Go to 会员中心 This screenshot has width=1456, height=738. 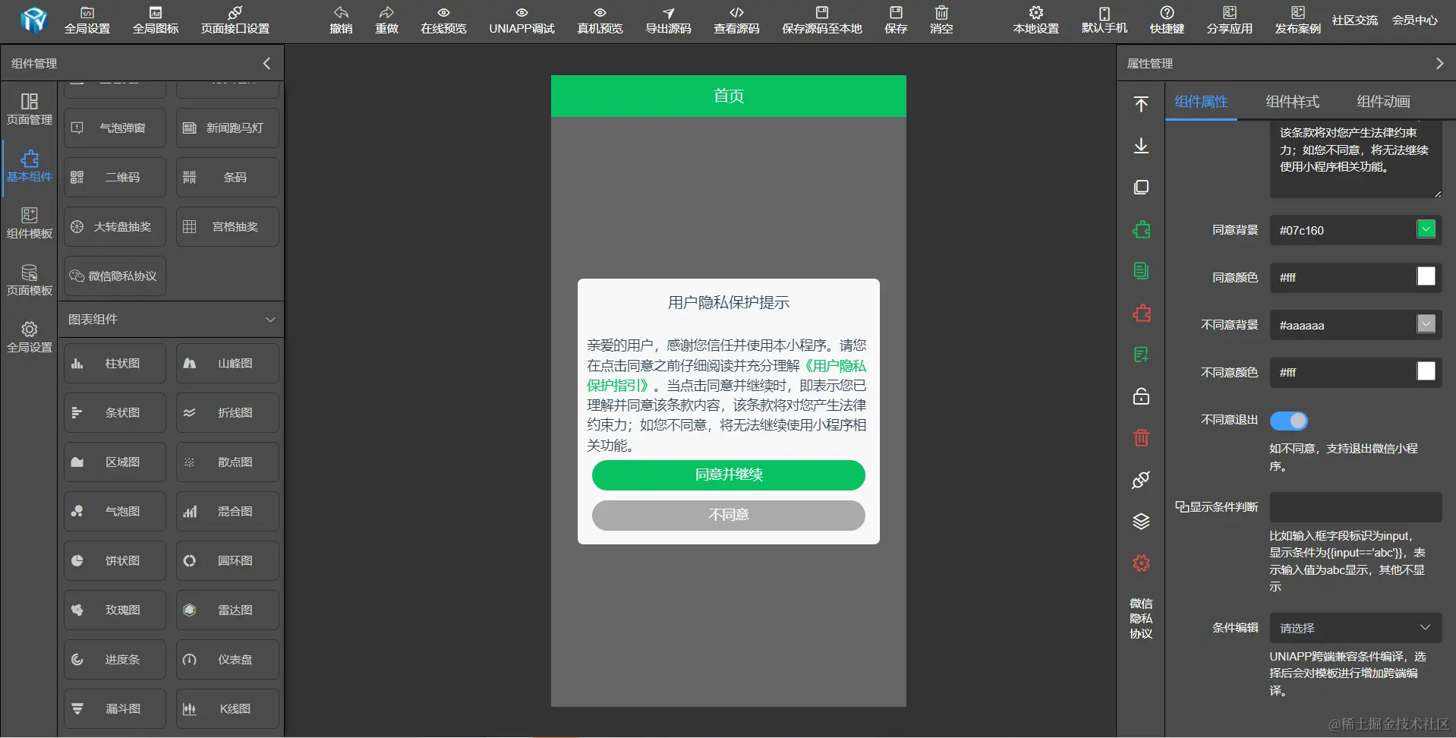(x=1415, y=20)
